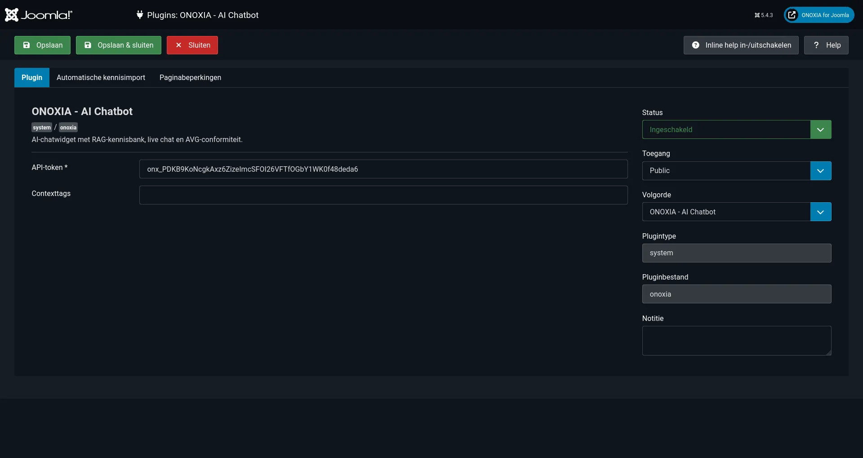The height and width of the screenshot is (458, 863).
Task: Click the plug icon beside Plugins title
Action: pyautogui.click(x=140, y=15)
